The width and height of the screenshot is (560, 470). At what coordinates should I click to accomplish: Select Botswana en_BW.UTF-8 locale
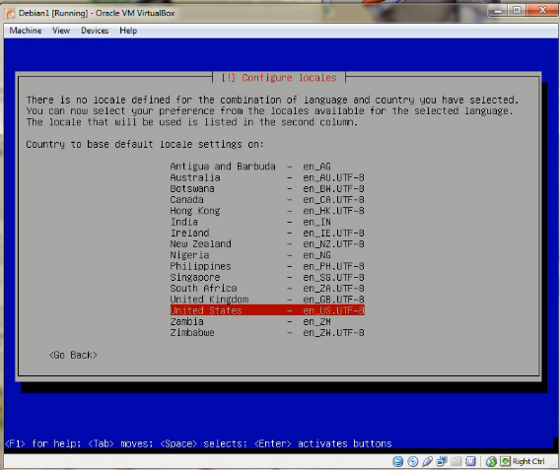[267, 188]
